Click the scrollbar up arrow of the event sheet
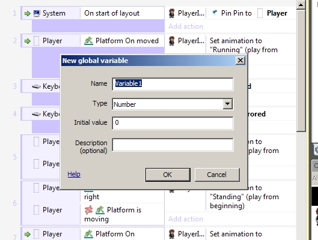 (301, 5)
